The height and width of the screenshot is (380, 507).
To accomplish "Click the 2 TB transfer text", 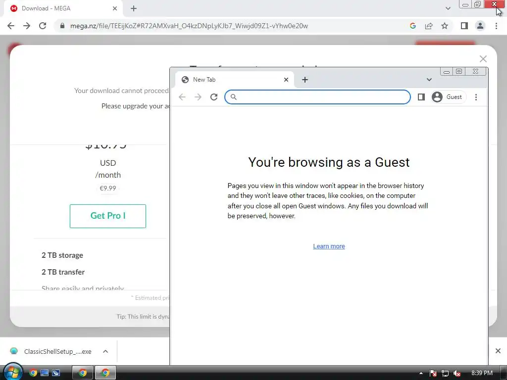I will 63,272.
